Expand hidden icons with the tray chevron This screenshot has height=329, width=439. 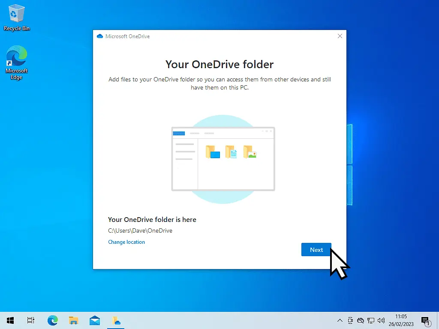coord(340,320)
